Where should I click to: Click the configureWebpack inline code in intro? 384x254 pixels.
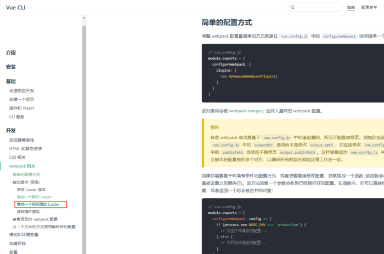click(339, 36)
